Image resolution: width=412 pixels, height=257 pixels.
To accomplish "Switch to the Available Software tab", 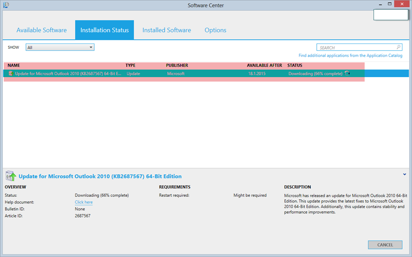I will (42, 30).
